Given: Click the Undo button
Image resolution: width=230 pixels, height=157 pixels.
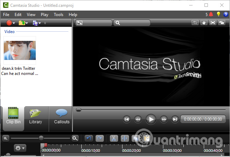Looking at the screenshot, I should point(89,138).
